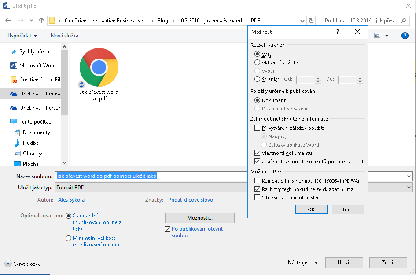416x275 pixels.
Task: Open Creative Cloud Files in sidebar
Action: pos(35,80)
